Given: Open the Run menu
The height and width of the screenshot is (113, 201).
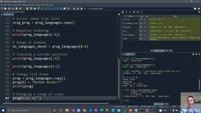Looking at the screenshot, I should tap(19, 5).
